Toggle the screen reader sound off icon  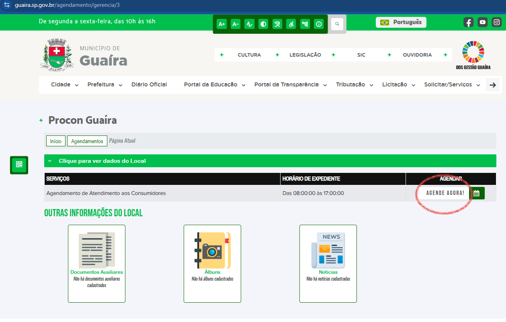[277, 24]
